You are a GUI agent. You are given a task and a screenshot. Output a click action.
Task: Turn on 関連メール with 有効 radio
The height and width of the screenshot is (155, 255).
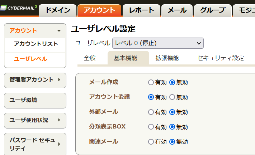point(151,142)
